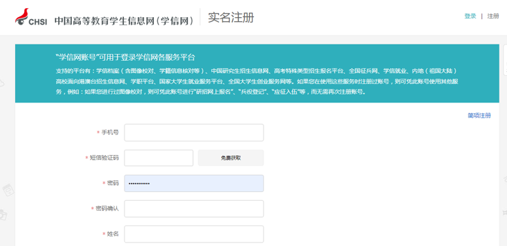507x246 pixels.
Task: Click the 手机号 field label
Action: [110, 133]
